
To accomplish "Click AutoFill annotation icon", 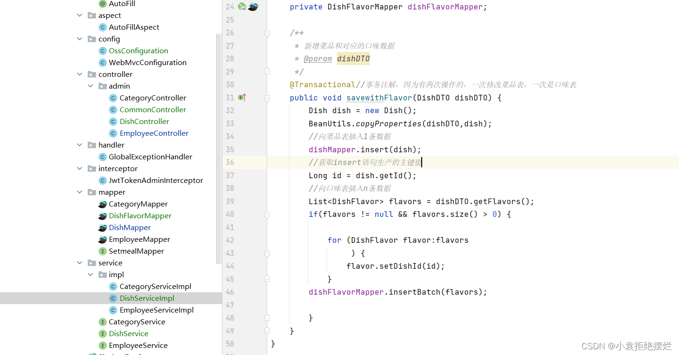I will 102,4.
